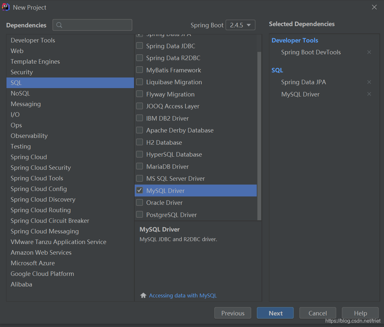Check Spring Data JDBC
This screenshot has height=327, width=384.
139,46
